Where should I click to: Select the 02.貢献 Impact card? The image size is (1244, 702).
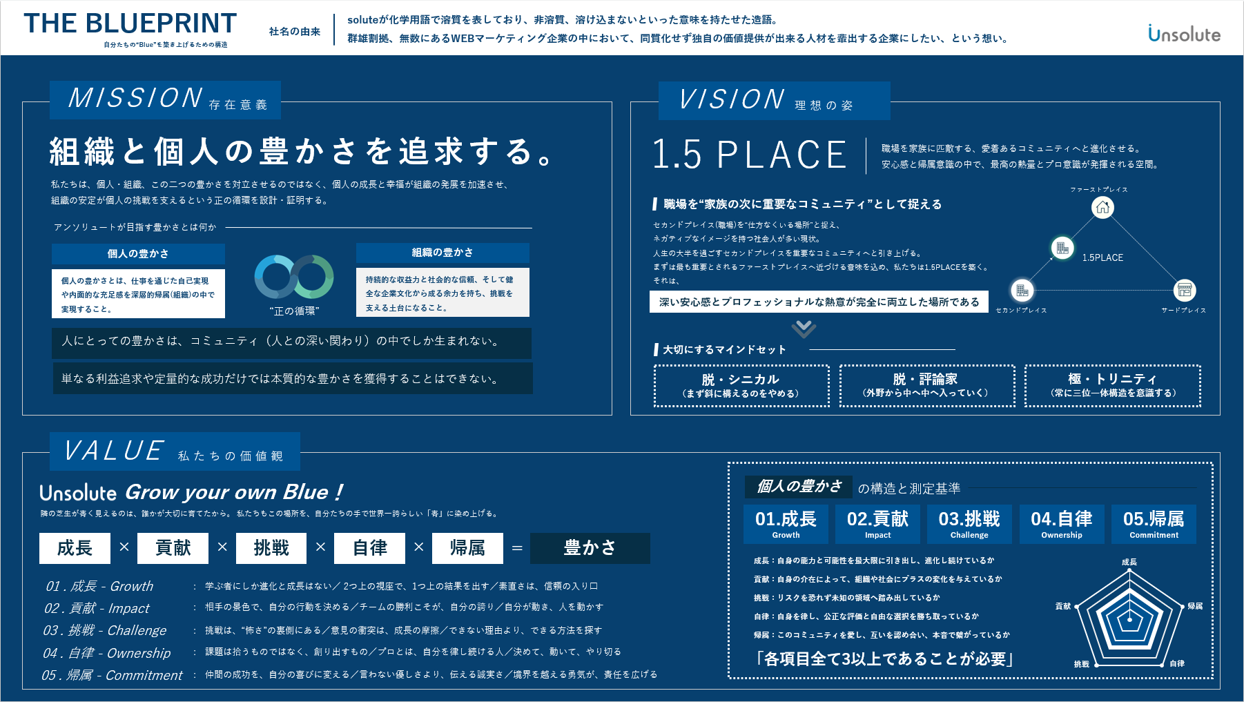pos(877,525)
